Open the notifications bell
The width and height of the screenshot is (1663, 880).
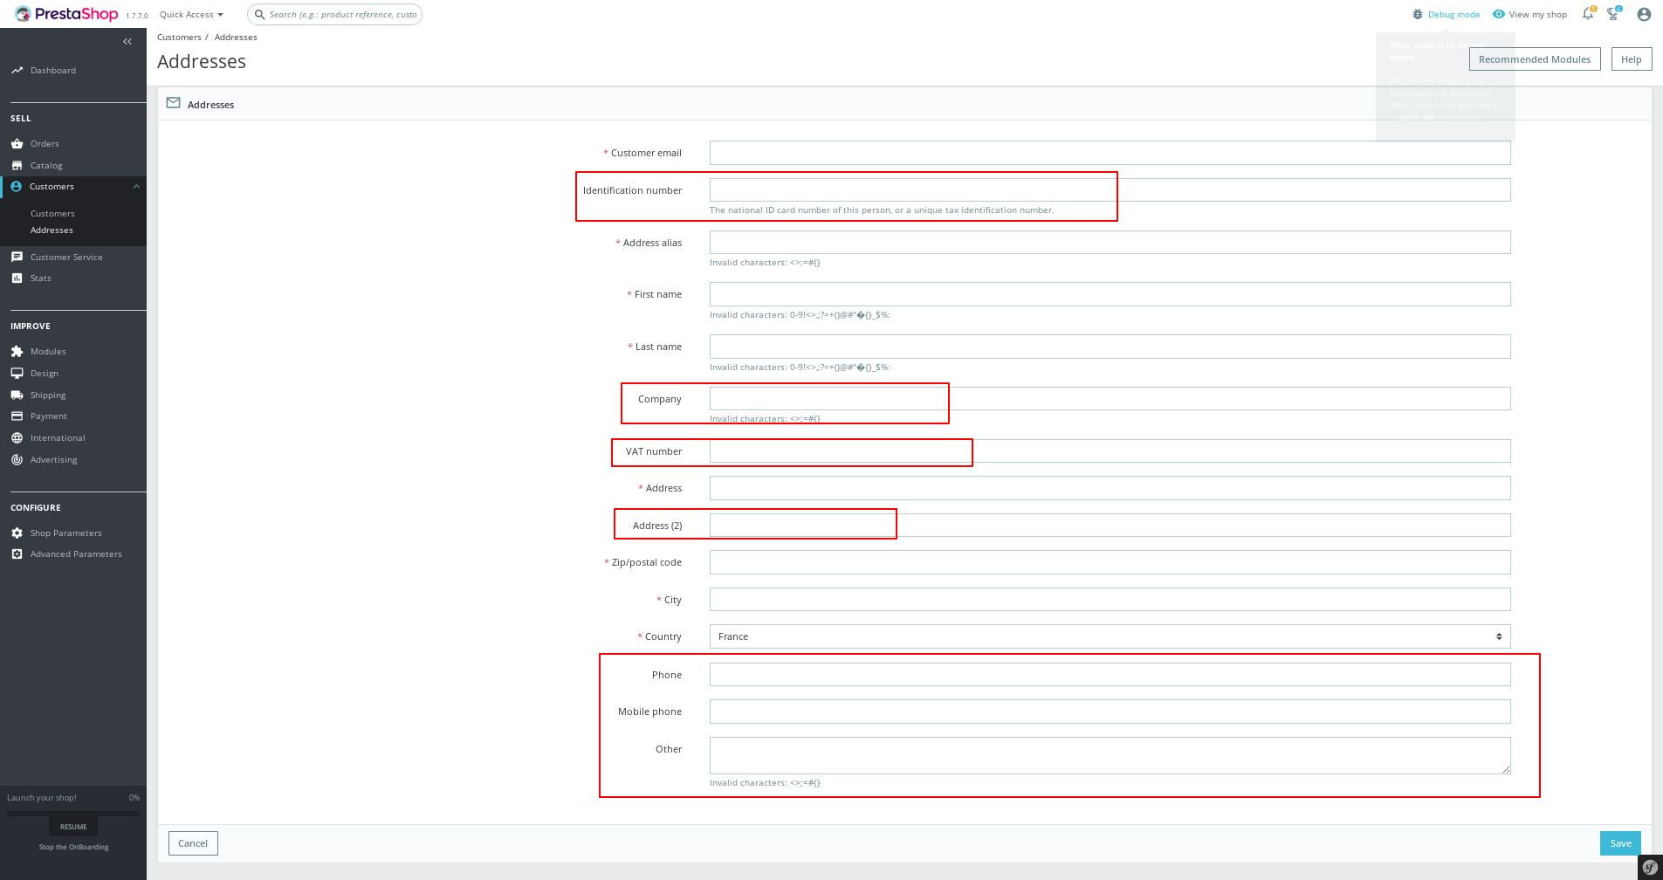pos(1588,14)
